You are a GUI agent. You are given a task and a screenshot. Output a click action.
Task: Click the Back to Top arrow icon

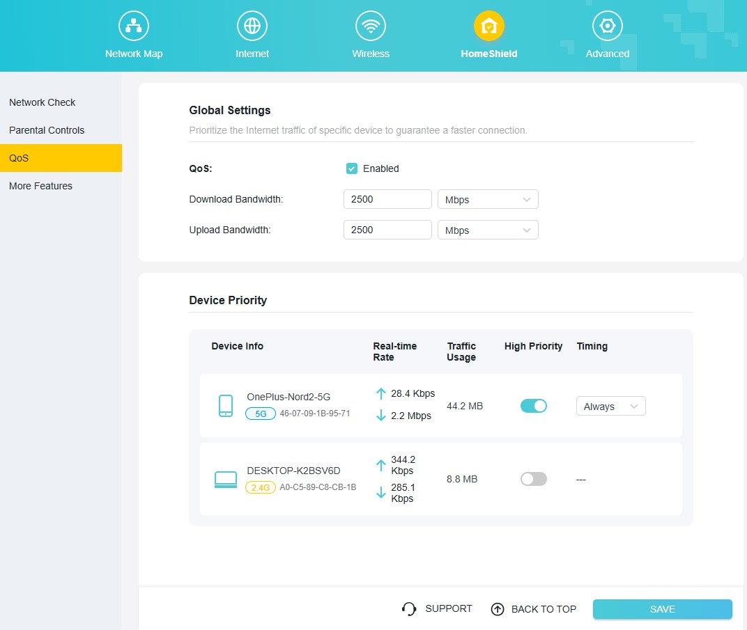[498, 609]
